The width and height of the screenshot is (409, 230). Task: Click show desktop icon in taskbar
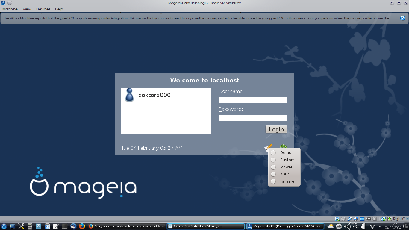13,226
